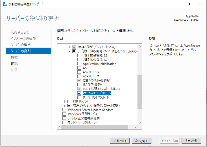
Task: Click vertical scrollbar down arrow
Action: pyautogui.click(x=140, y=123)
